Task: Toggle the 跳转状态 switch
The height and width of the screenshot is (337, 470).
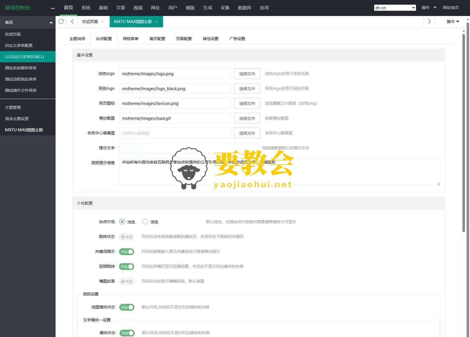Action: coord(127,237)
